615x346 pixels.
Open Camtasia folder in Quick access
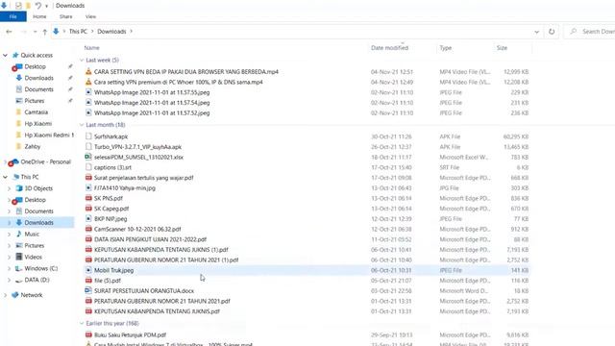click(x=37, y=112)
